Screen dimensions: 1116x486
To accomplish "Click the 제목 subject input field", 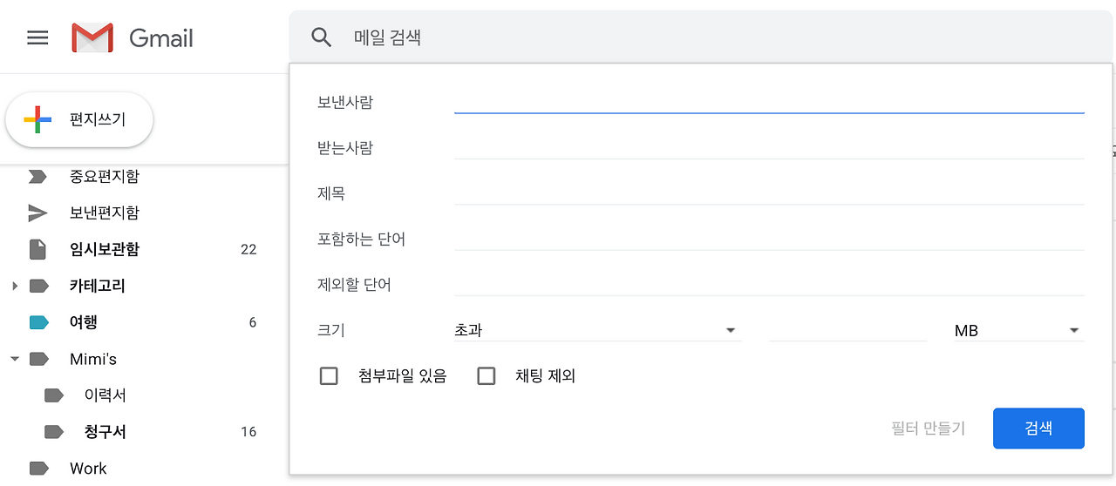I will (768, 193).
